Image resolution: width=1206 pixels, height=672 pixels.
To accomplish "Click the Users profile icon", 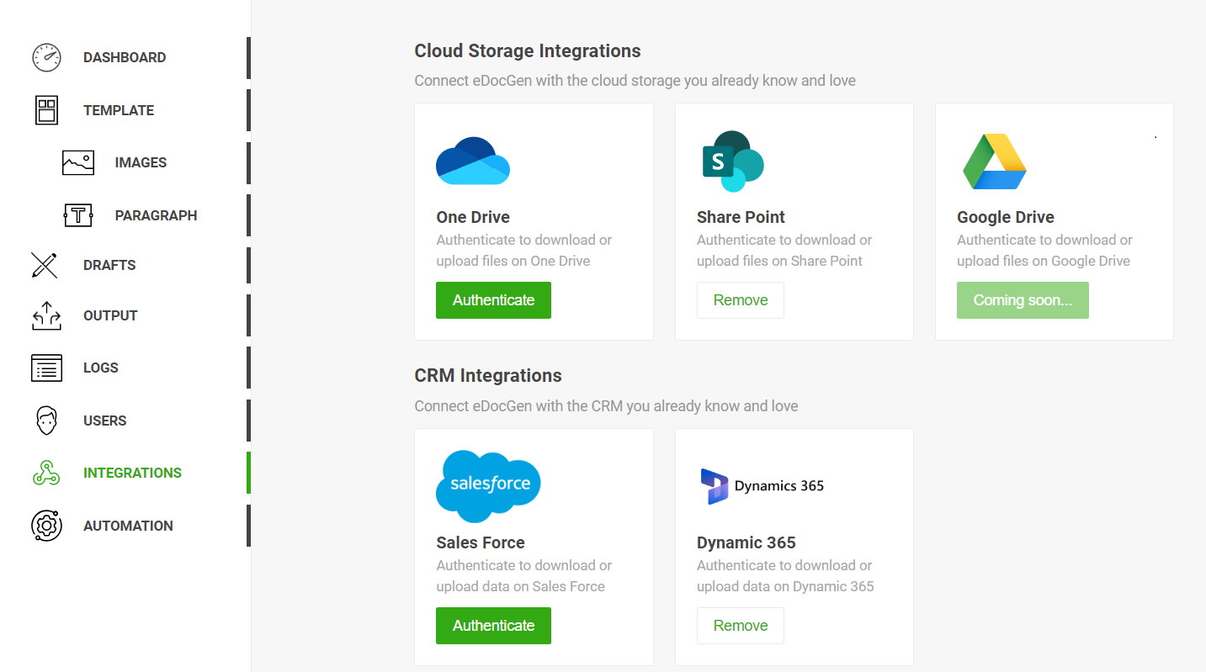I will [x=45, y=420].
